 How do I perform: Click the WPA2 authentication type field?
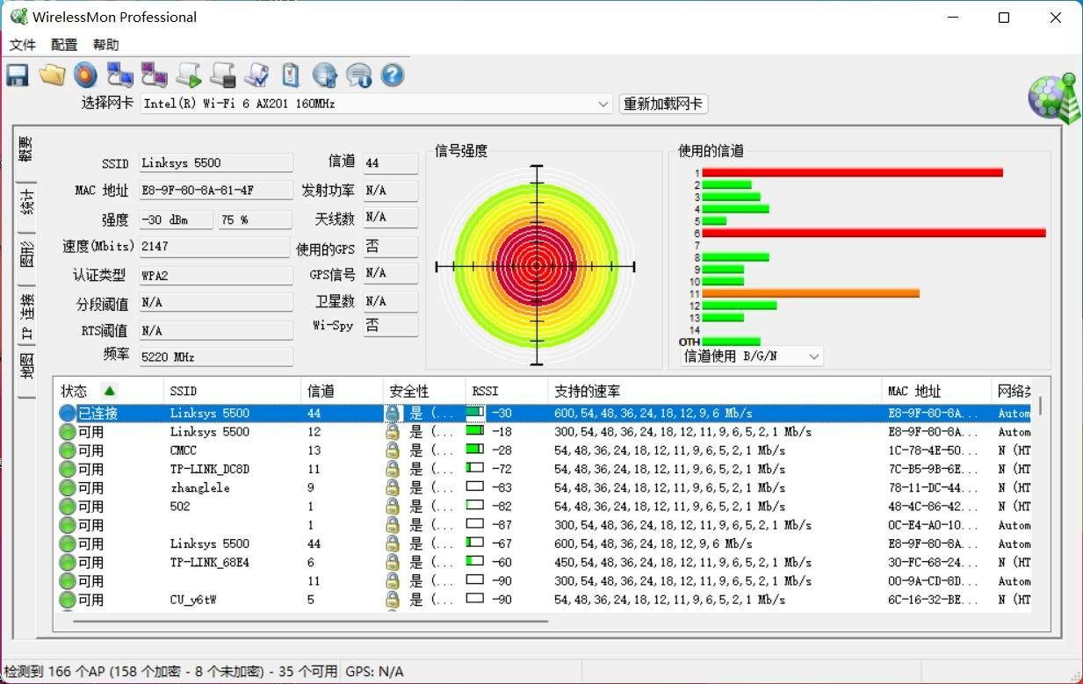(216, 275)
